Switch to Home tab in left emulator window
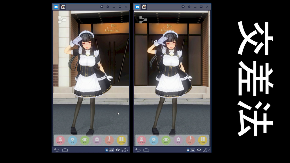The image size is (290, 163). (x=56, y=7)
